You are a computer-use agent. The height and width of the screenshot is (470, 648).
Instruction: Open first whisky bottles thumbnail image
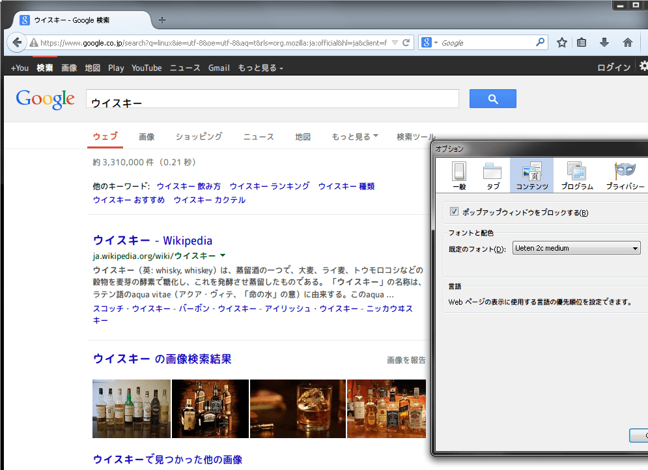pyautogui.click(x=132, y=408)
